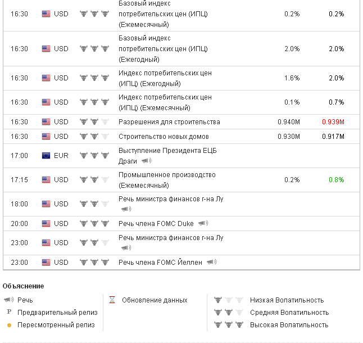Click the US flag in the 17:15 row

click(46, 180)
